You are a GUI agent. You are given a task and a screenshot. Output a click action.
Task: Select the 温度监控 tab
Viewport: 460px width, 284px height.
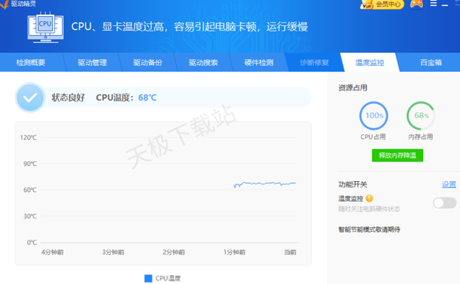[370, 62]
